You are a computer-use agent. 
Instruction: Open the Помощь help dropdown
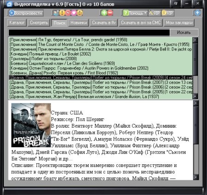[x=135, y=13]
